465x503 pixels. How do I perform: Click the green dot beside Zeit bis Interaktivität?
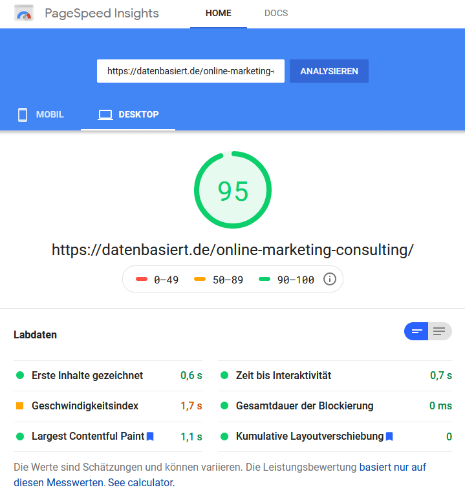tap(224, 375)
